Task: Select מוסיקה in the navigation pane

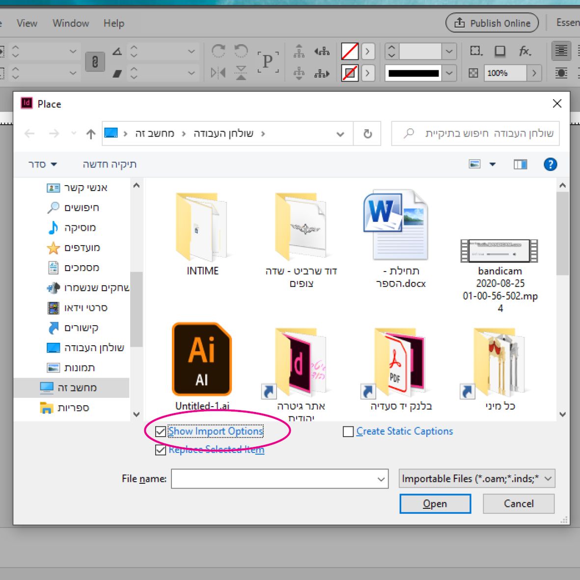Action: pyautogui.click(x=72, y=227)
